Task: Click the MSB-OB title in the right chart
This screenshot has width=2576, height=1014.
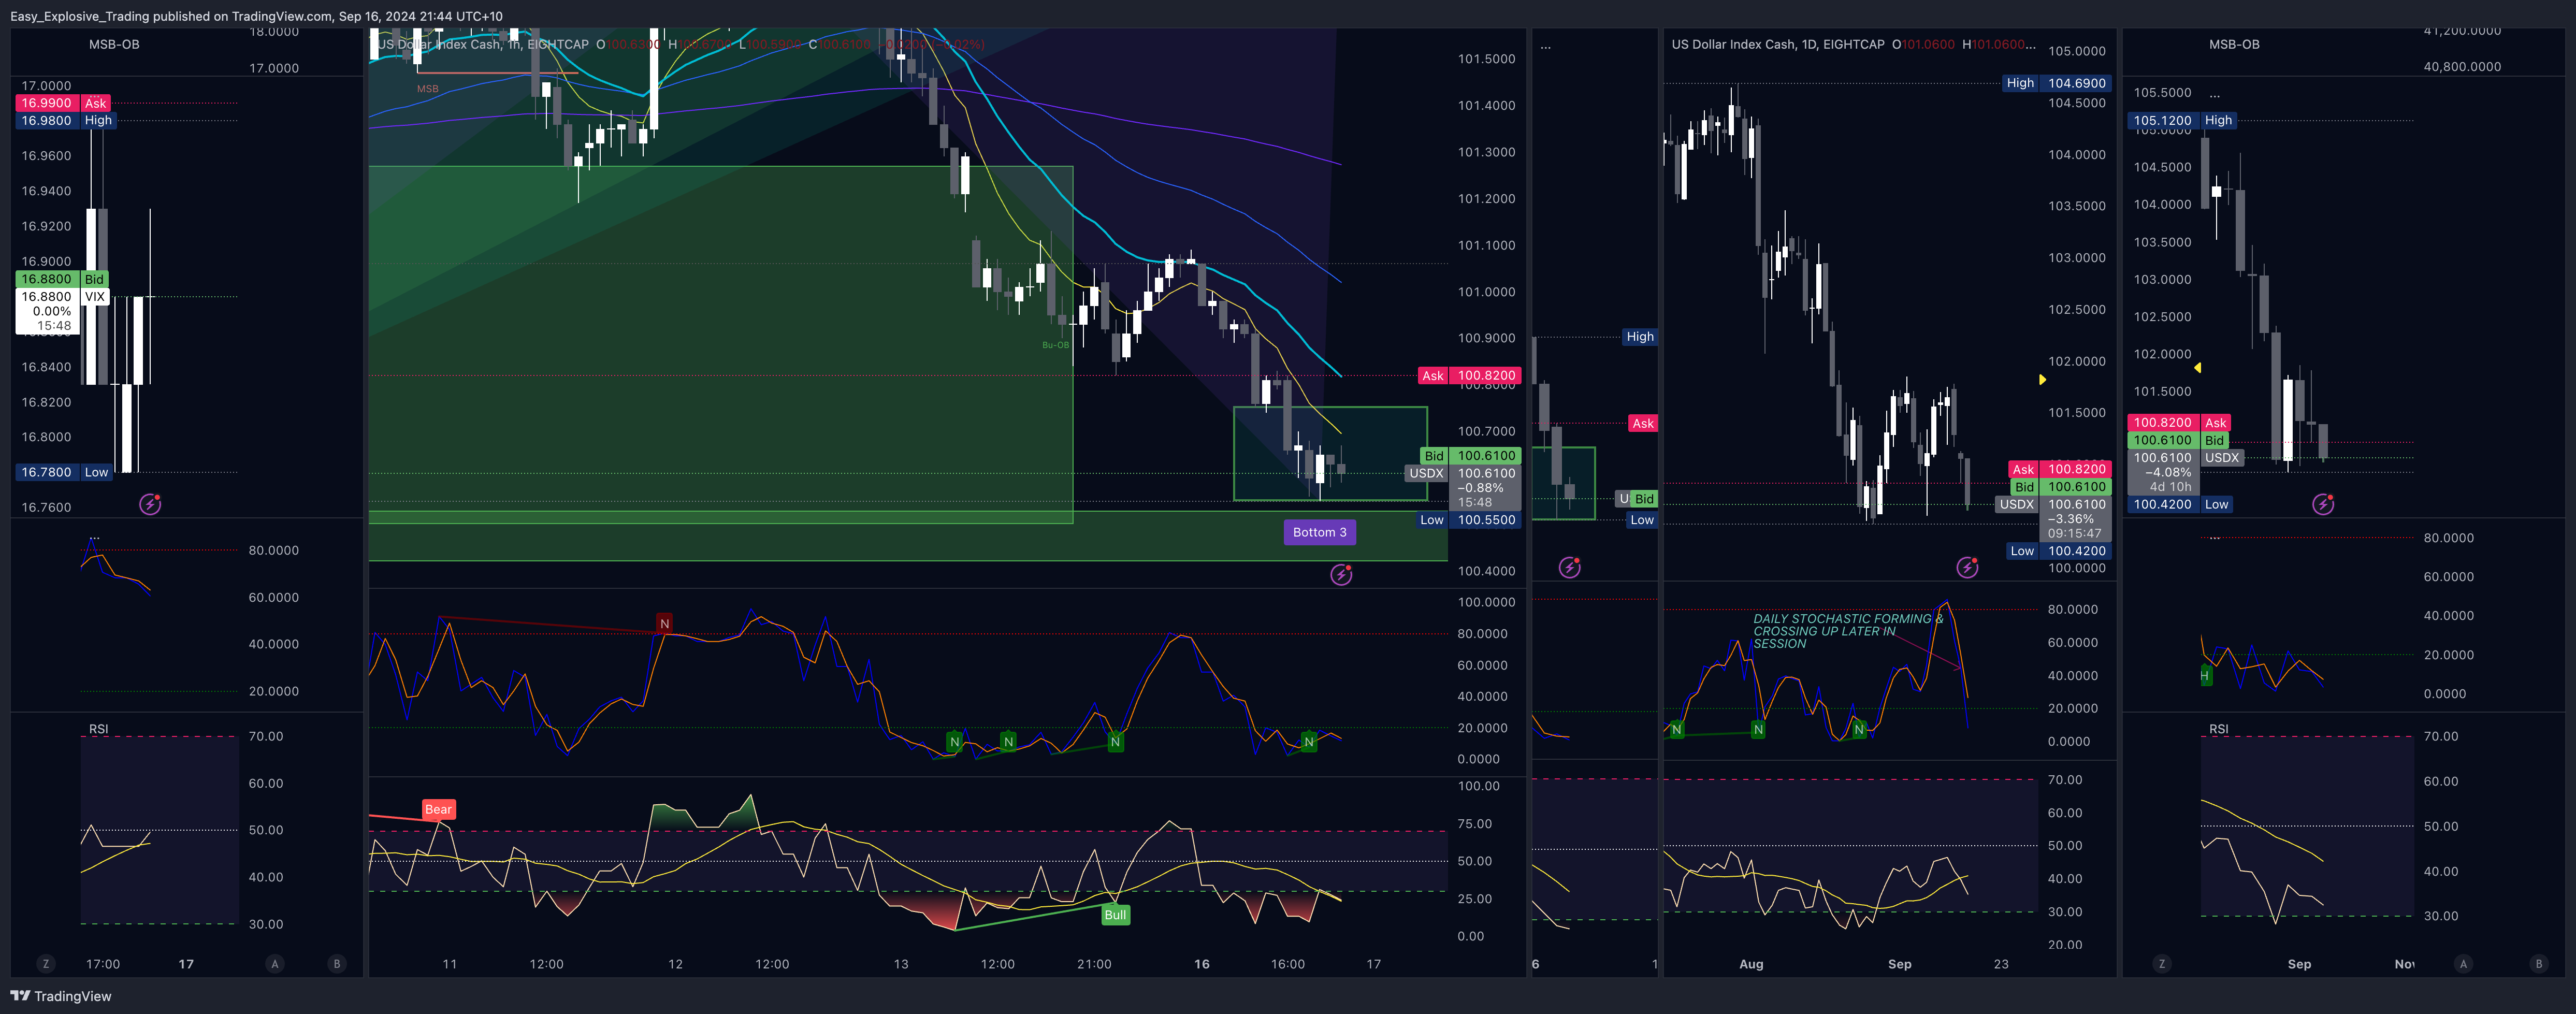Action: (x=2234, y=45)
